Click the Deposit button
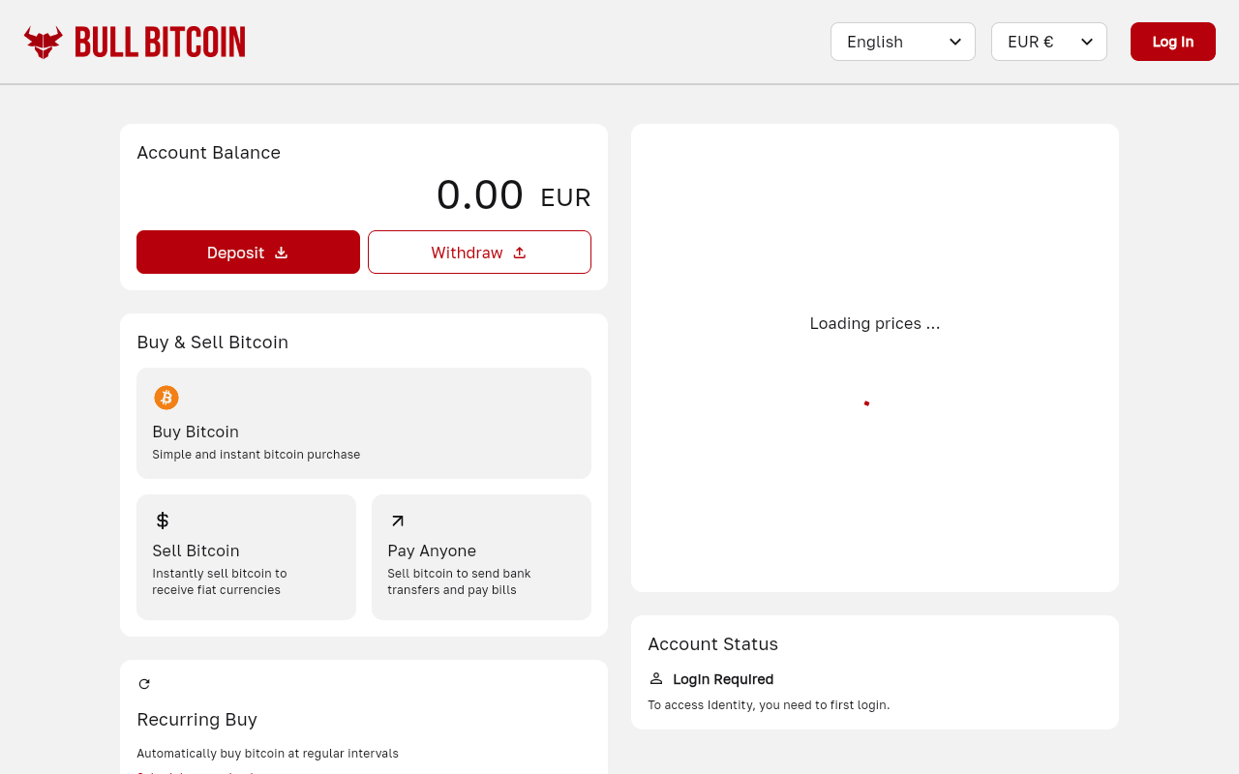 click(x=248, y=252)
